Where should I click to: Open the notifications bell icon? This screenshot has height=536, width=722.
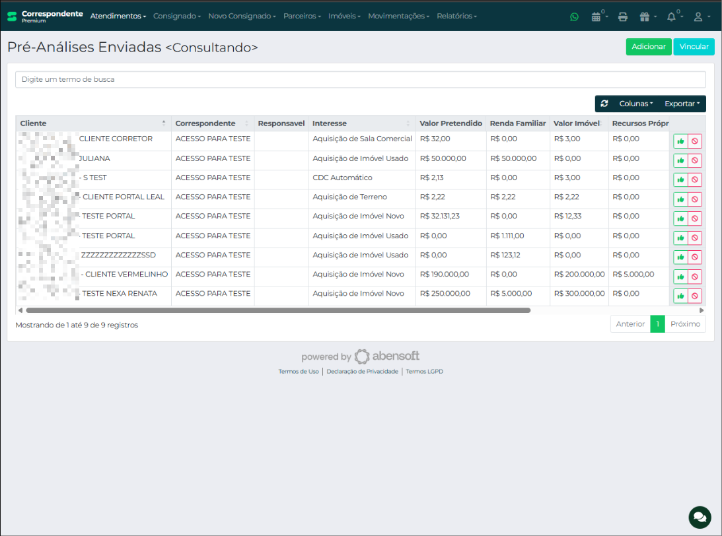coord(672,17)
